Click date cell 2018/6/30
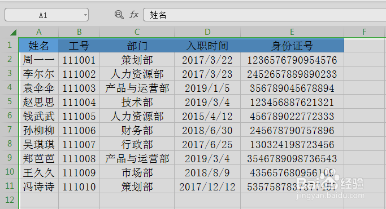Image resolution: width=386 pixels, height=209 pixels. pos(207,130)
